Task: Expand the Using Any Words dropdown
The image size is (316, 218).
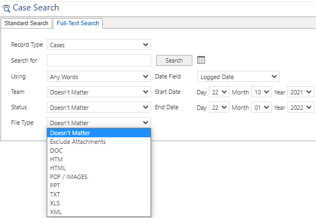Action: pos(99,76)
